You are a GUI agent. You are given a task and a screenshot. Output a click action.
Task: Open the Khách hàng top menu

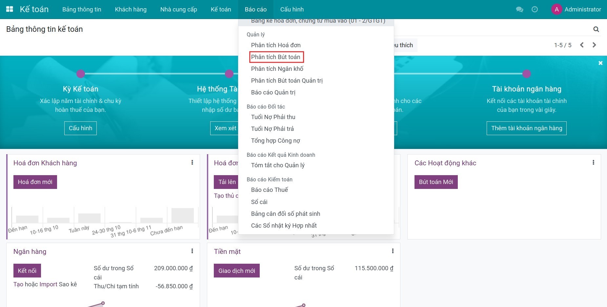tap(131, 10)
